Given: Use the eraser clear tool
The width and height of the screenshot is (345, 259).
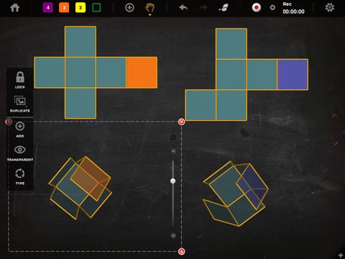Looking at the screenshot, I should tap(224, 8).
